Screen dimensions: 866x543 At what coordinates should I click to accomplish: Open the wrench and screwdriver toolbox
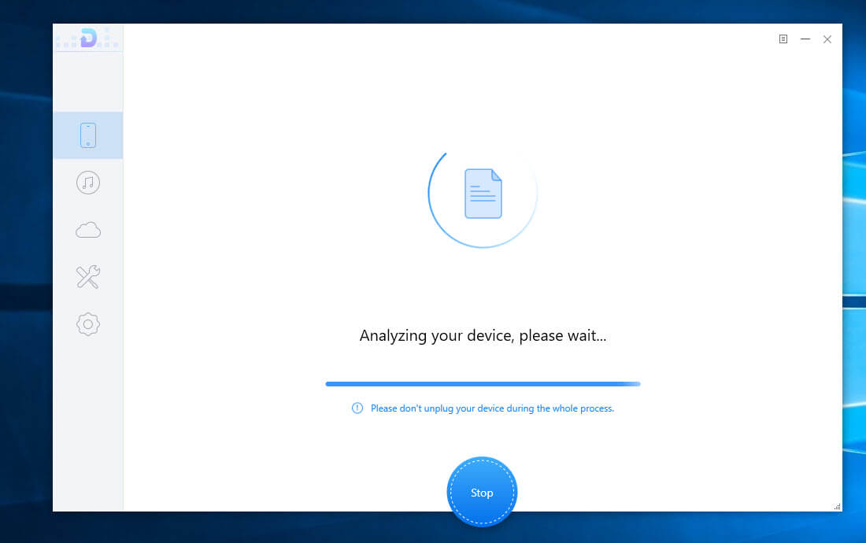point(88,277)
